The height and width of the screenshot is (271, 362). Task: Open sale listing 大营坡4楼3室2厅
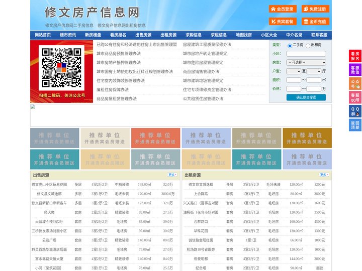(x=49, y=222)
